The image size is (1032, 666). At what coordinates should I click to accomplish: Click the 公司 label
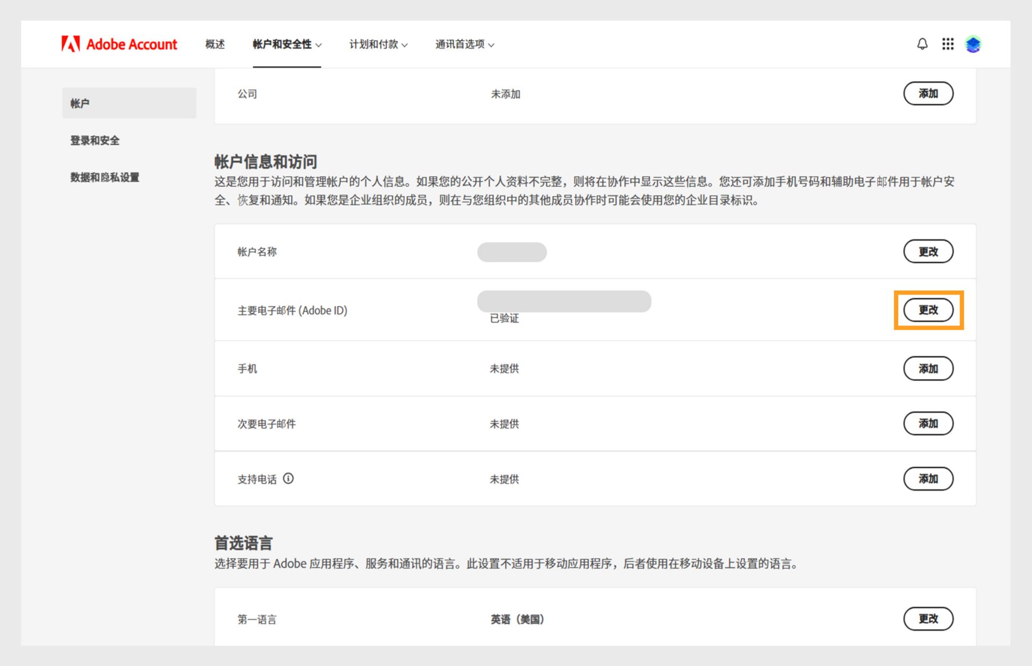point(247,94)
